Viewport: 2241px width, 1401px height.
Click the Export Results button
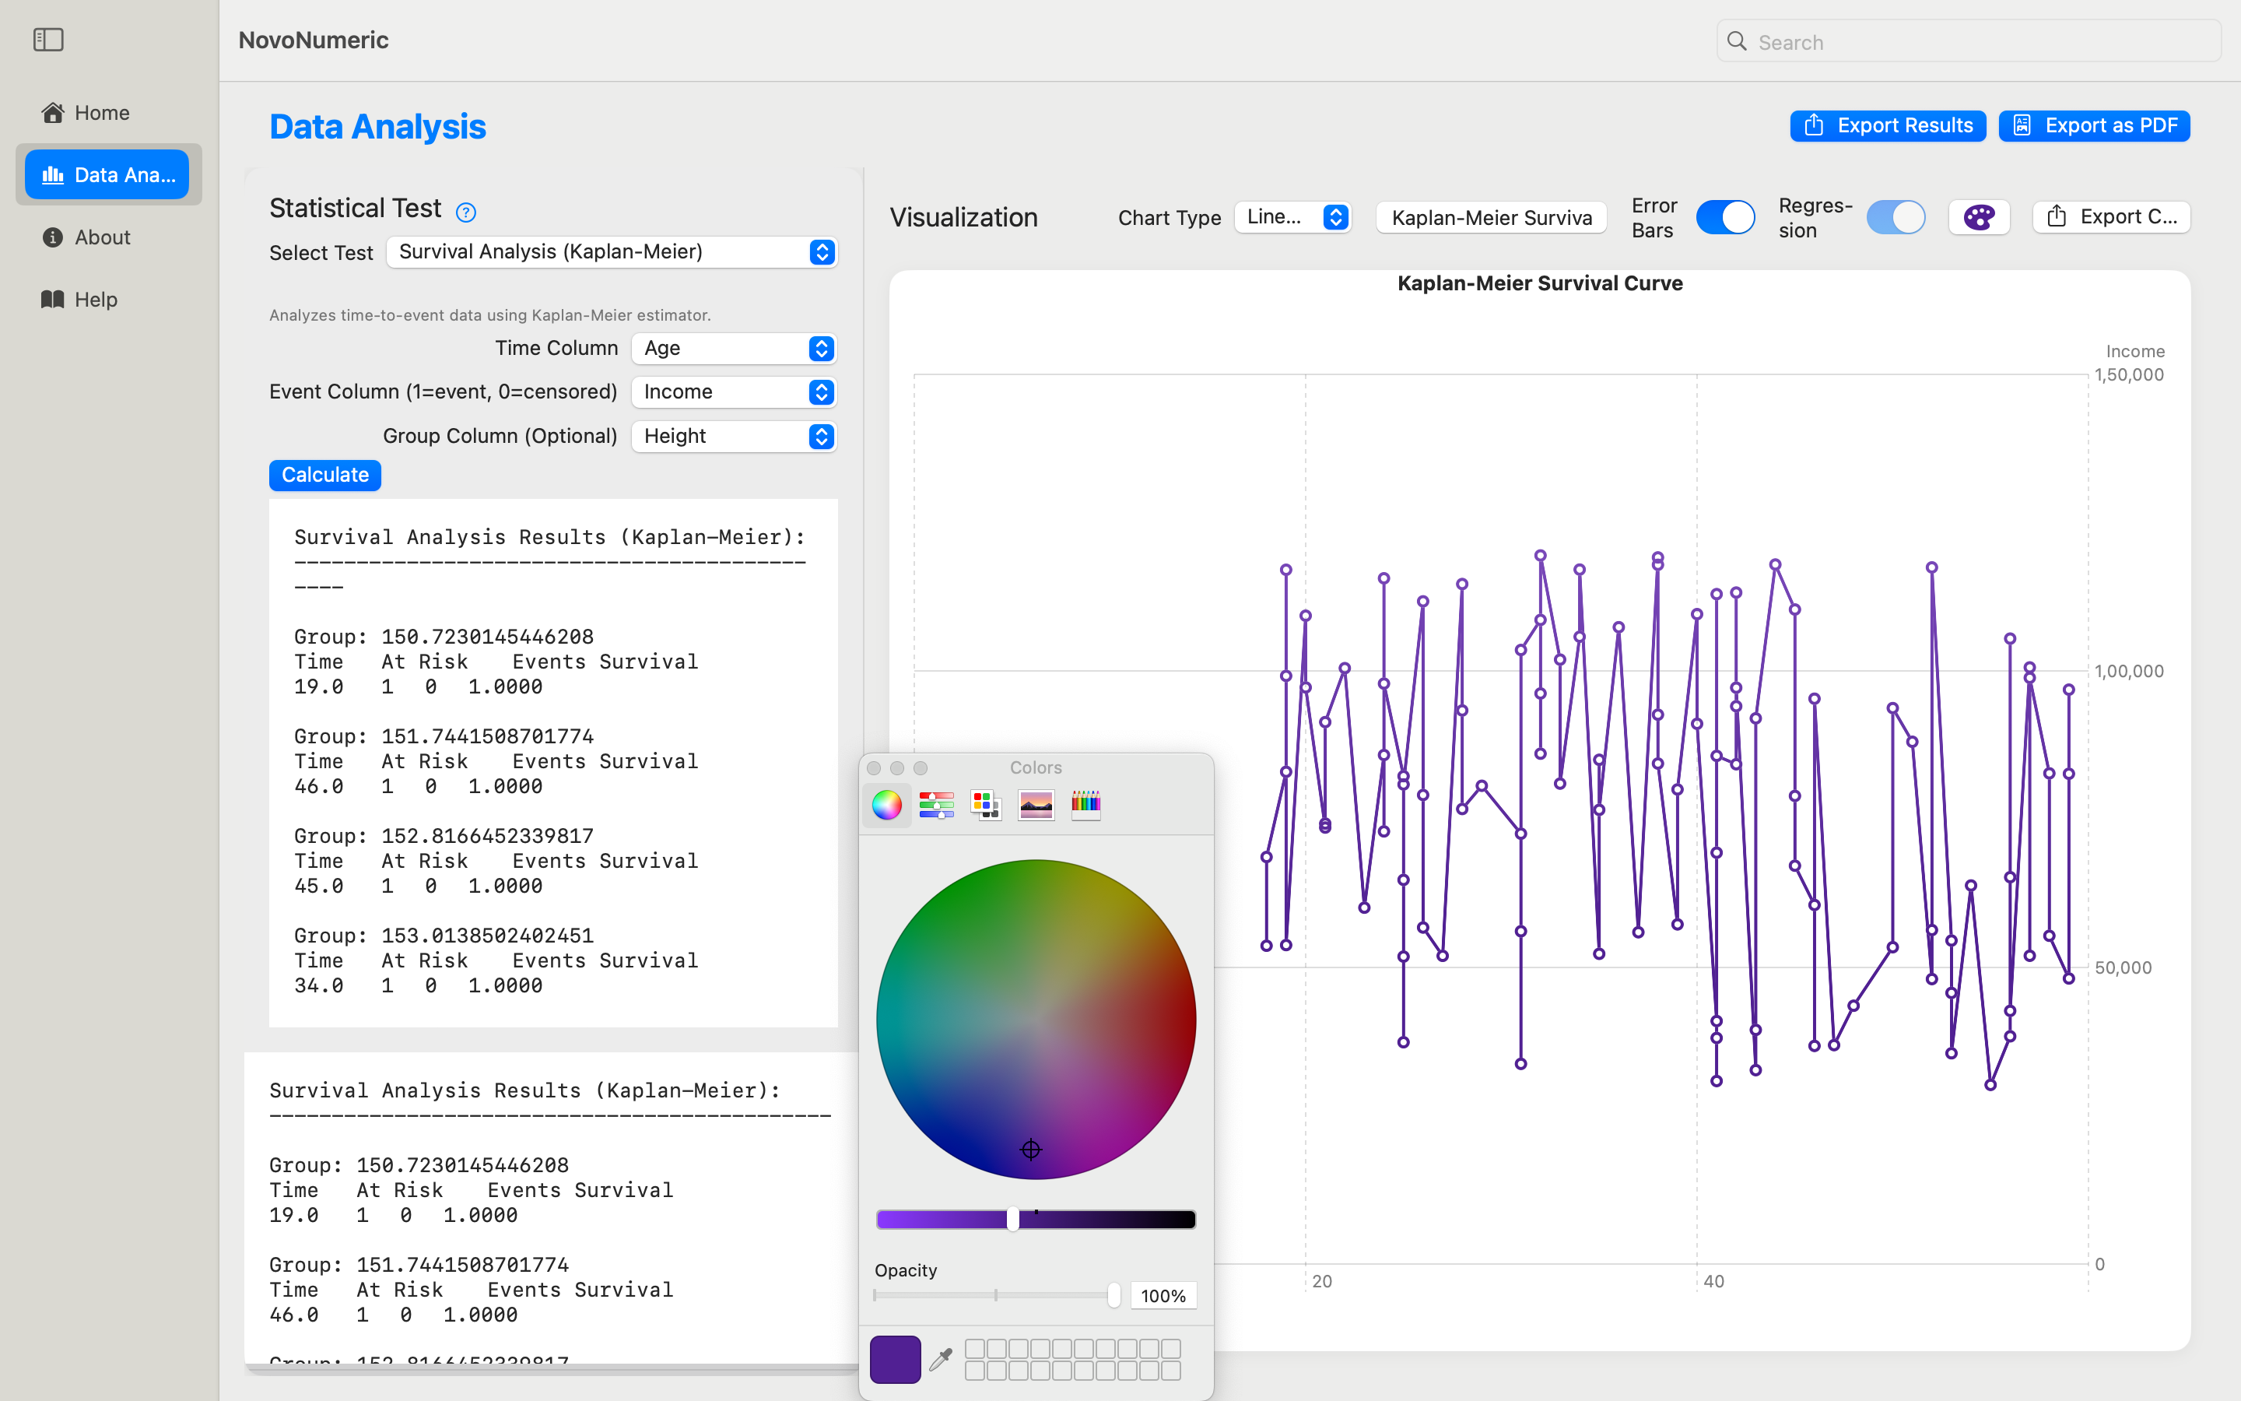click(1887, 126)
